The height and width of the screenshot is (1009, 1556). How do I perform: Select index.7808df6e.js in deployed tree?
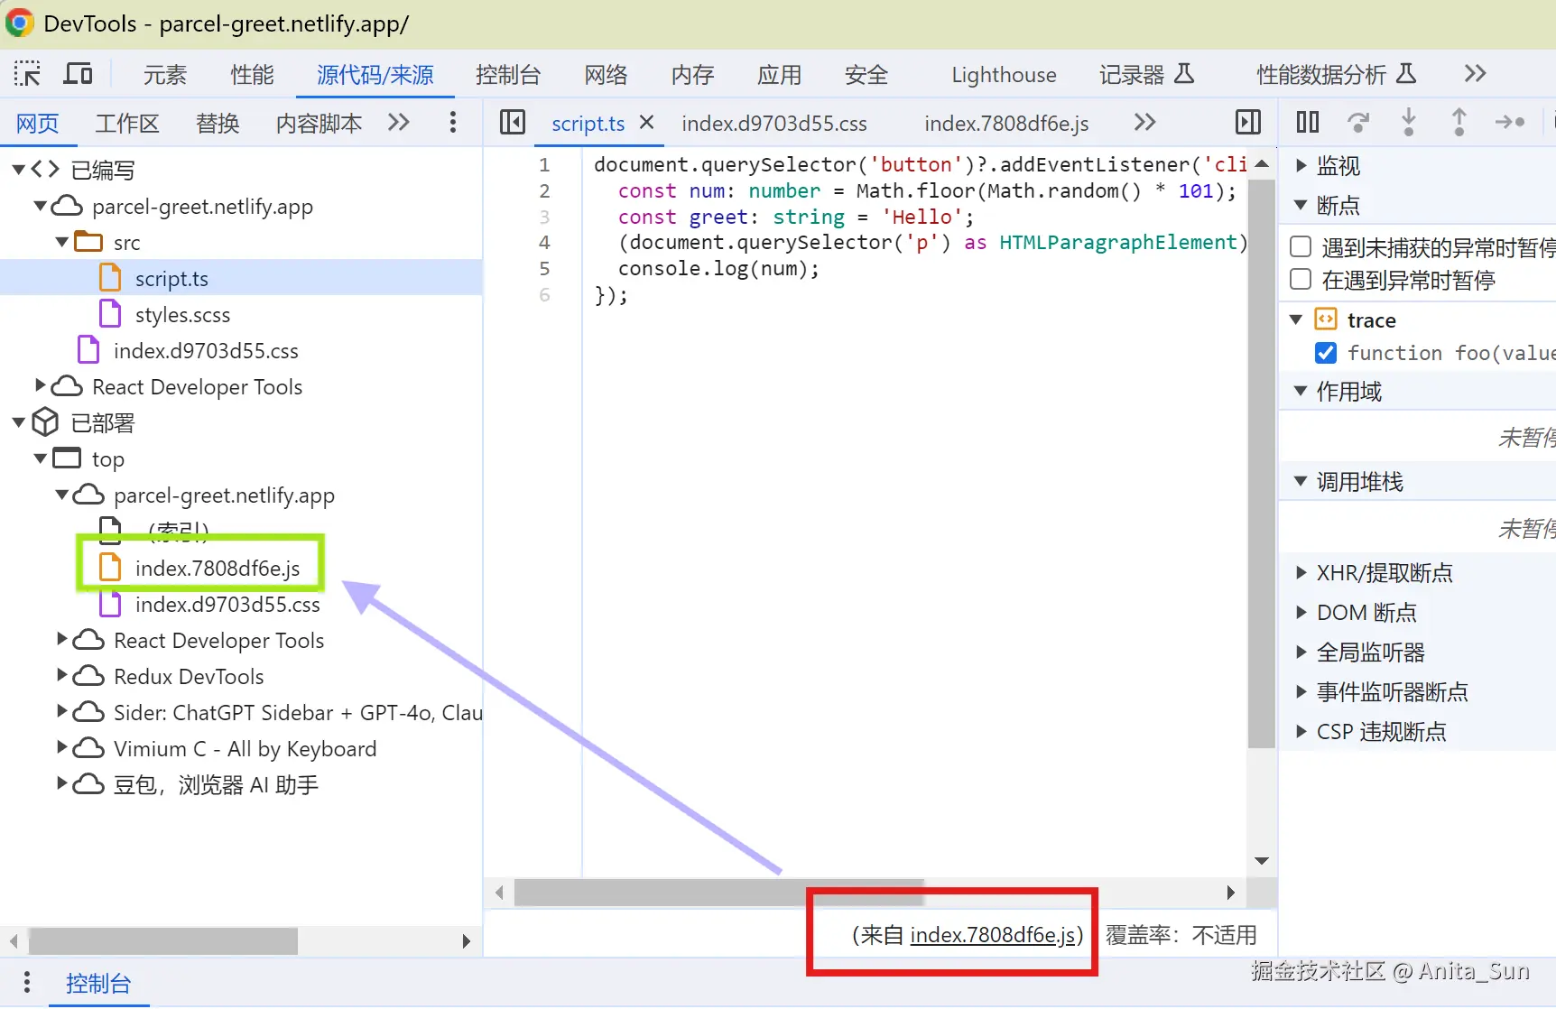tap(218, 568)
